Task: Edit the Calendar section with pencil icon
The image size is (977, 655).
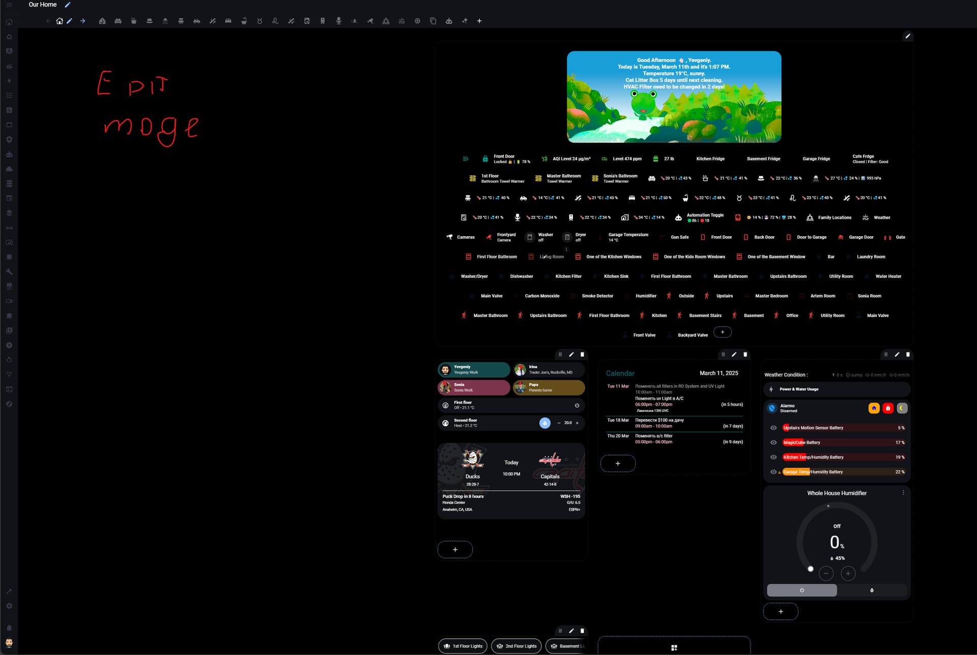Action: pos(734,354)
